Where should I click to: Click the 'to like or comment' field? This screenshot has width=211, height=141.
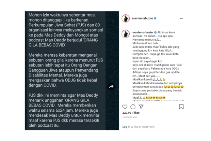click(x=143, y=127)
